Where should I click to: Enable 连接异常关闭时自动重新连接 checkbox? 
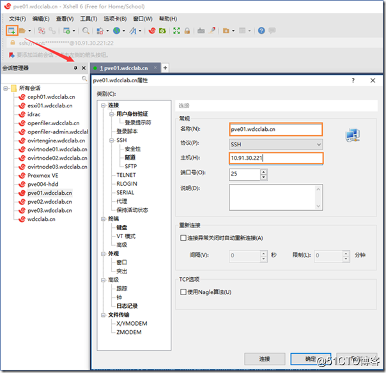(183, 238)
